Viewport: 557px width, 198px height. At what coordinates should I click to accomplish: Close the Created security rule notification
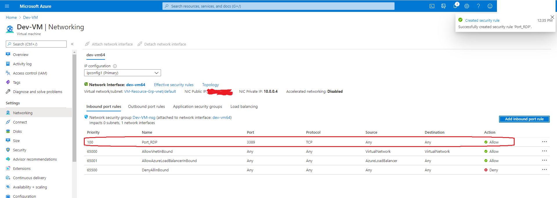point(552,17)
